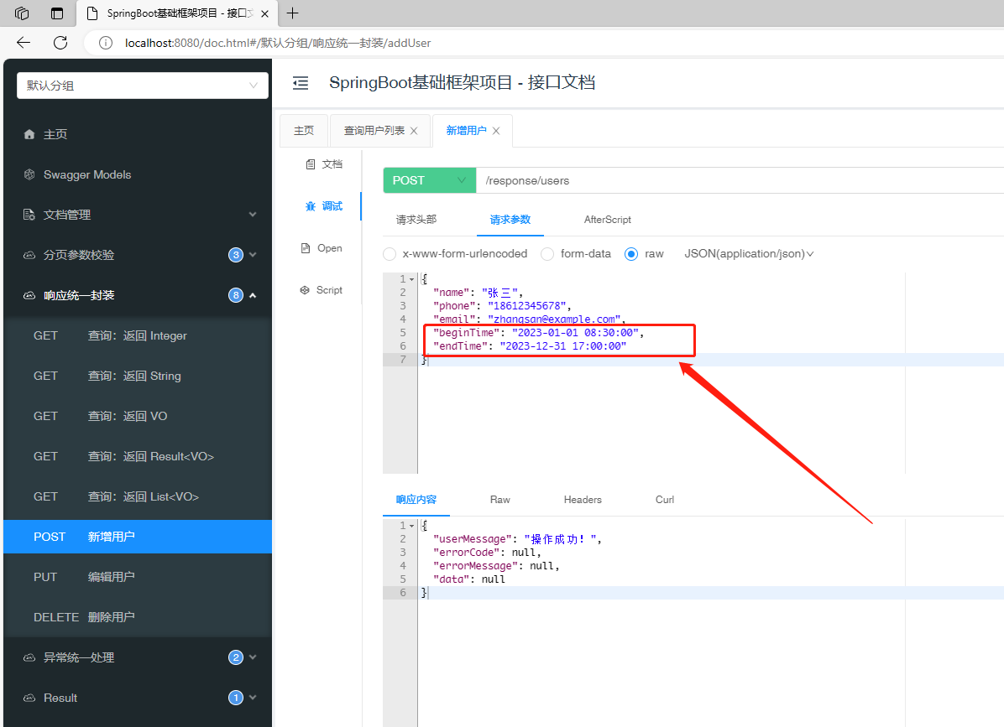Click the 文档 file icon
This screenshot has width=1004, height=727.
pos(311,164)
